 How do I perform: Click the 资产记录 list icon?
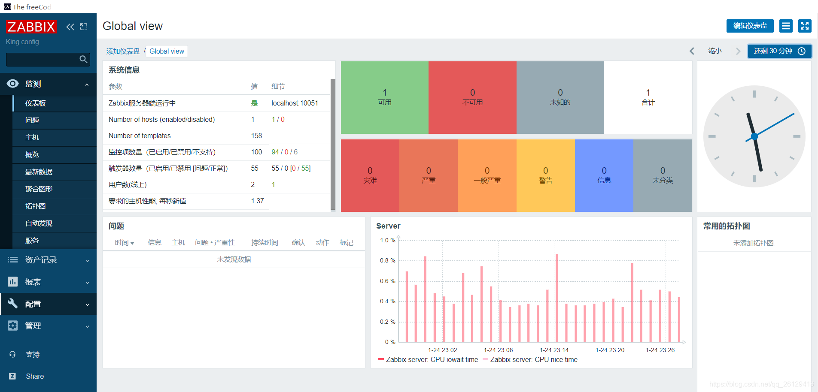click(x=13, y=259)
